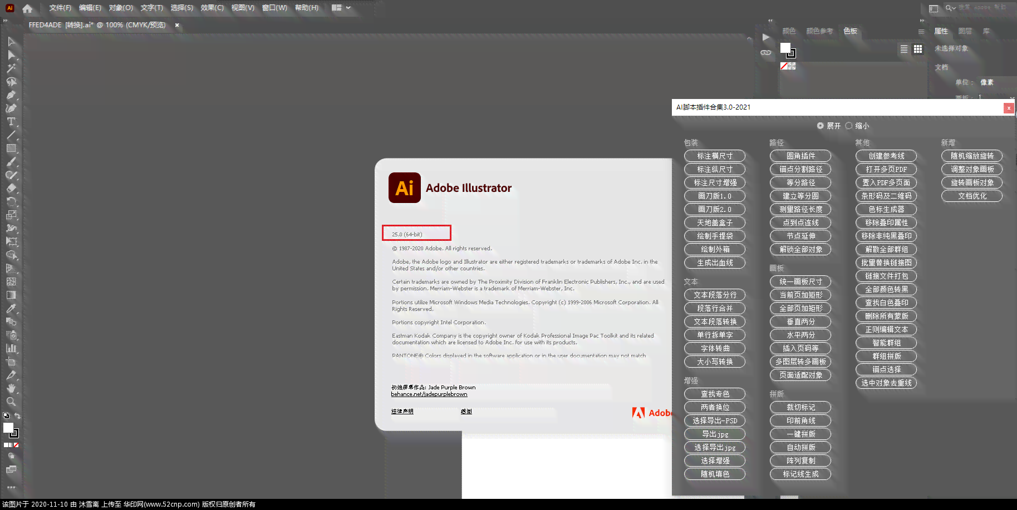This screenshot has height=510, width=1017.
Task: Select the Lasso tool
Action: pyautogui.click(x=11, y=82)
